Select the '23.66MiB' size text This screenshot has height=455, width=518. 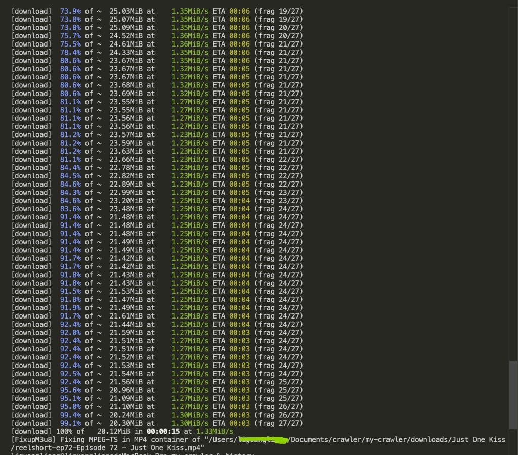coord(126,159)
